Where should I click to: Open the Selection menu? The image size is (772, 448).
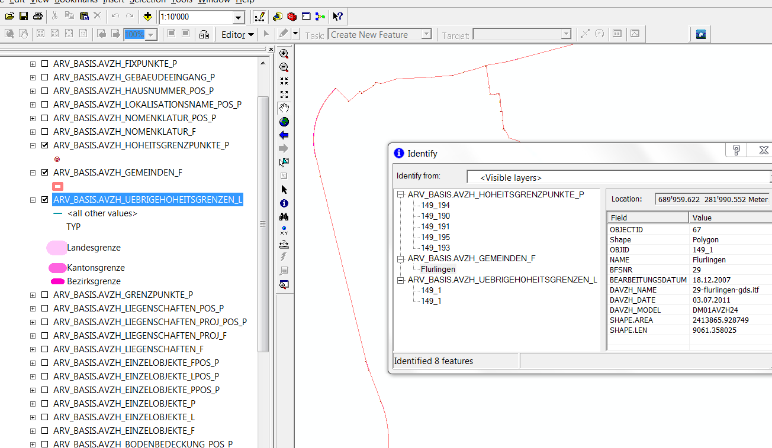[x=148, y=2]
